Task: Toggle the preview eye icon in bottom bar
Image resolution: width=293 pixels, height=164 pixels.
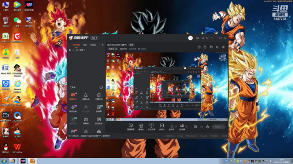Action: [201, 127]
